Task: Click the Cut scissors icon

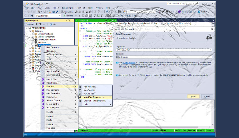Action: [95, 12]
